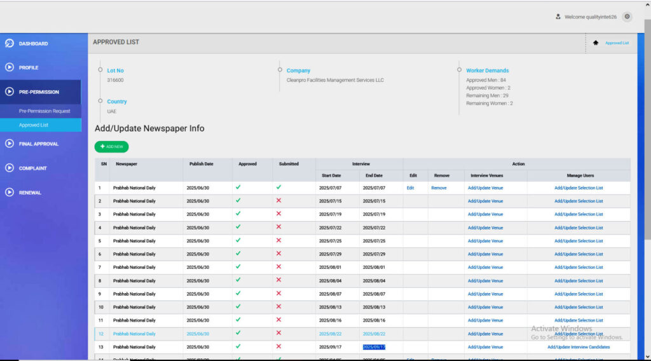651x361 pixels.
Task: Click the Complaint arrow icon
Action: pyautogui.click(x=10, y=168)
